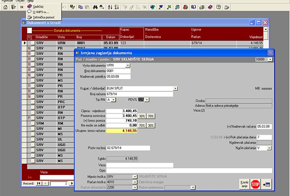Click the Word export icon in toolbar

pyautogui.click(x=161, y=7)
